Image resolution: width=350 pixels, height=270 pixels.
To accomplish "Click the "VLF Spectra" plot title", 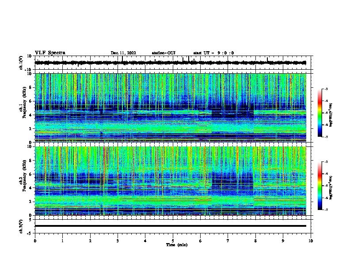I will (50, 53).
